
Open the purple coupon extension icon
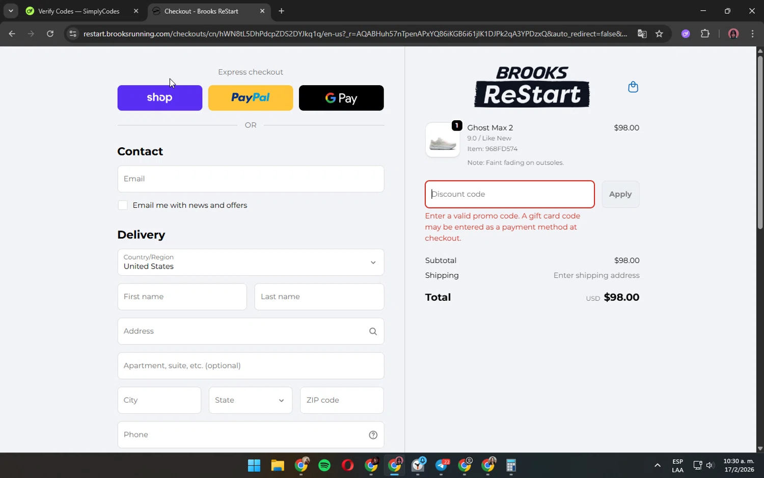686,34
